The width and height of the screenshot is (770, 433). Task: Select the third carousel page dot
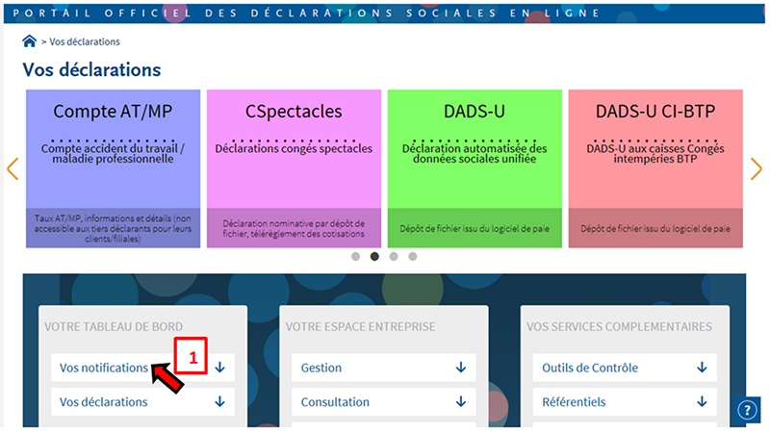point(394,256)
